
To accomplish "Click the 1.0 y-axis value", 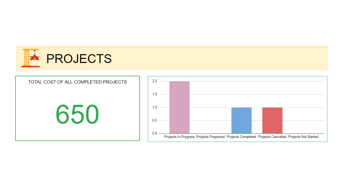I will coord(155,107).
